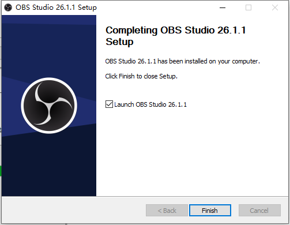Minimize the OBS Studio Setup window
The height and width of the screenshot is (225, 290).
coord(223,7)
